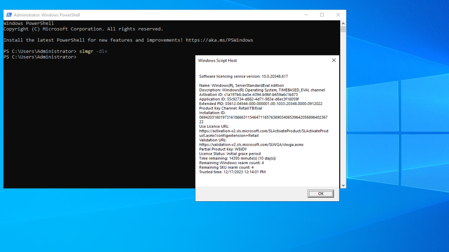Click the 'Installation ID:' label
Screen dimensions: 449x252
212,113
